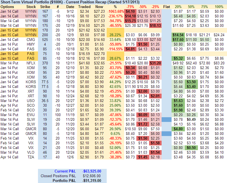The image size is (227, 183).
Task: Click the "Options" column header
Action: (7, 6)
